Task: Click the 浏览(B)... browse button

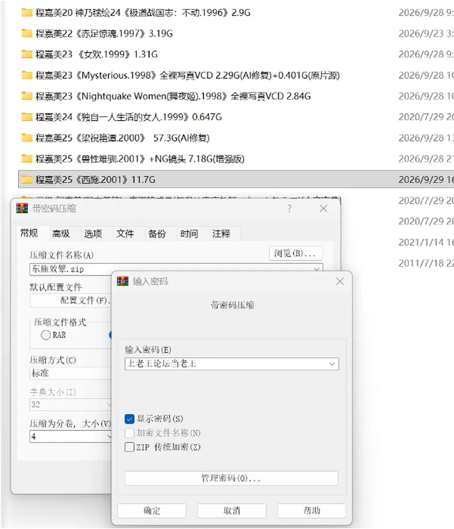Action: click(x=296, y=253)
